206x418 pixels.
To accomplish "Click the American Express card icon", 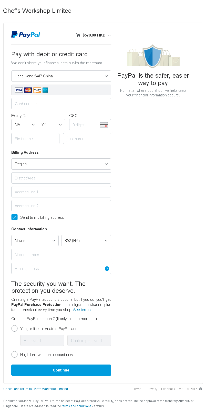I will (x=45, y=90).
